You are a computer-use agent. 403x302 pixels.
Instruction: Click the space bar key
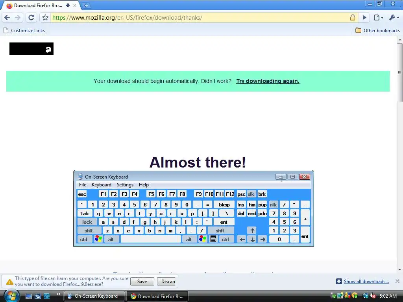(x=151, y=239)
